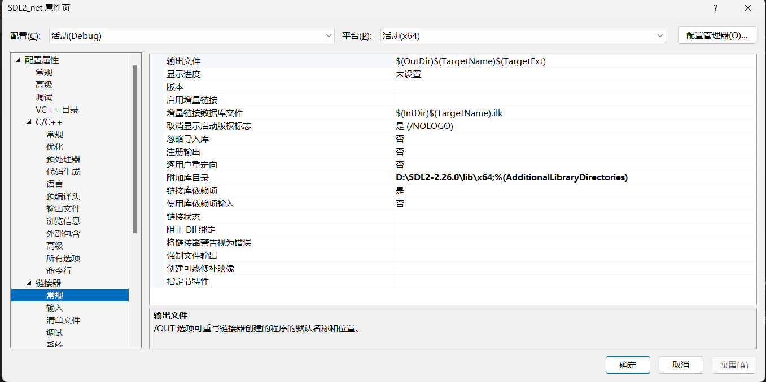The height and width of the screenshot is (382, 766).
Task: Close the SDL2_net 属性页 dialog
Action: pos(747,8)
